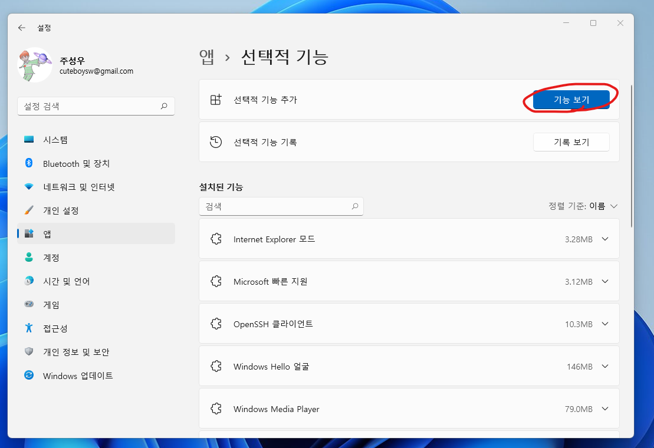Minimize the 설정 window
654x448 pixels.
click(x=566, y=23)
